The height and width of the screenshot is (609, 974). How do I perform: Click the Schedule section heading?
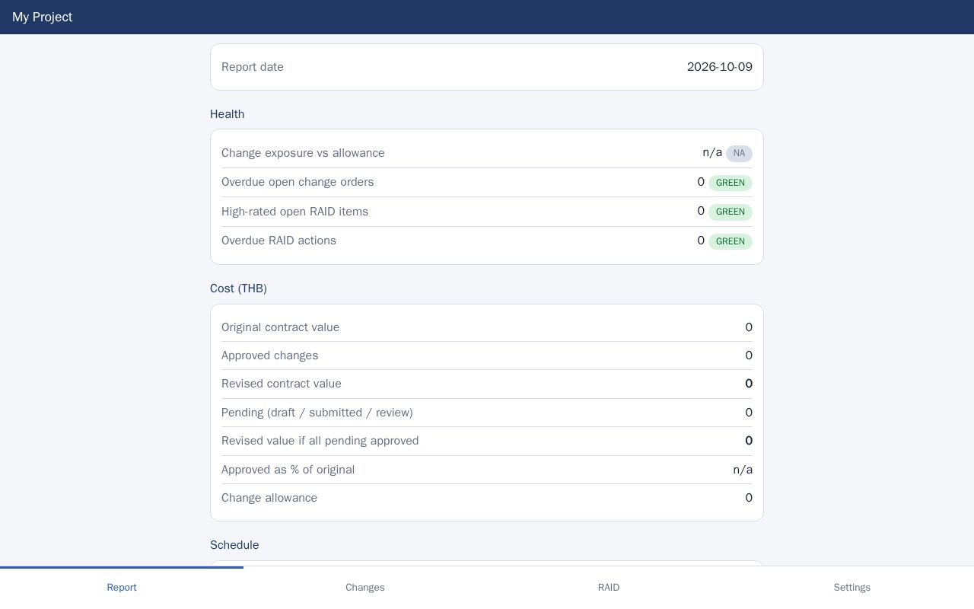pos(234,545)
